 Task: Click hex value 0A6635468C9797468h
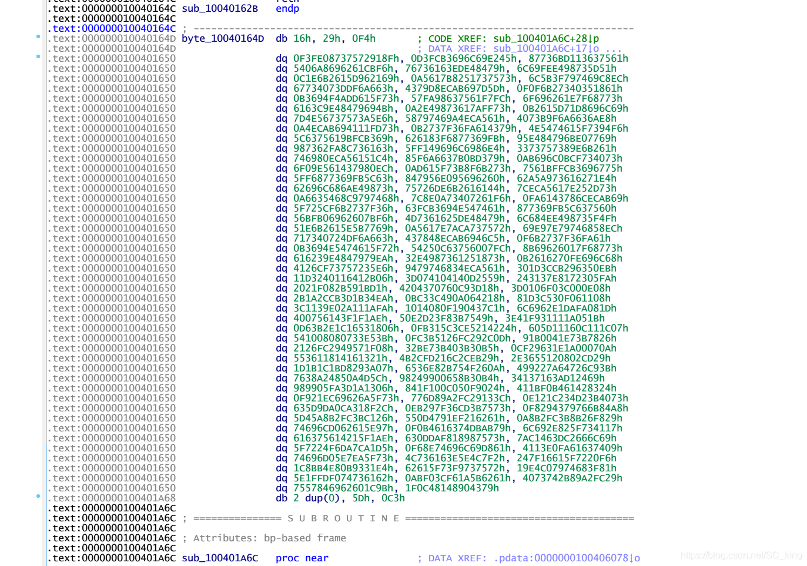point(346,198)
